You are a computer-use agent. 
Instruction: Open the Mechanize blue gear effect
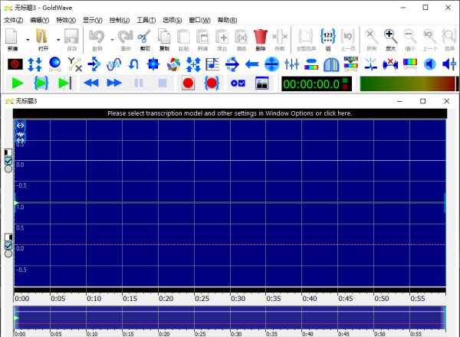coord(153,64)
